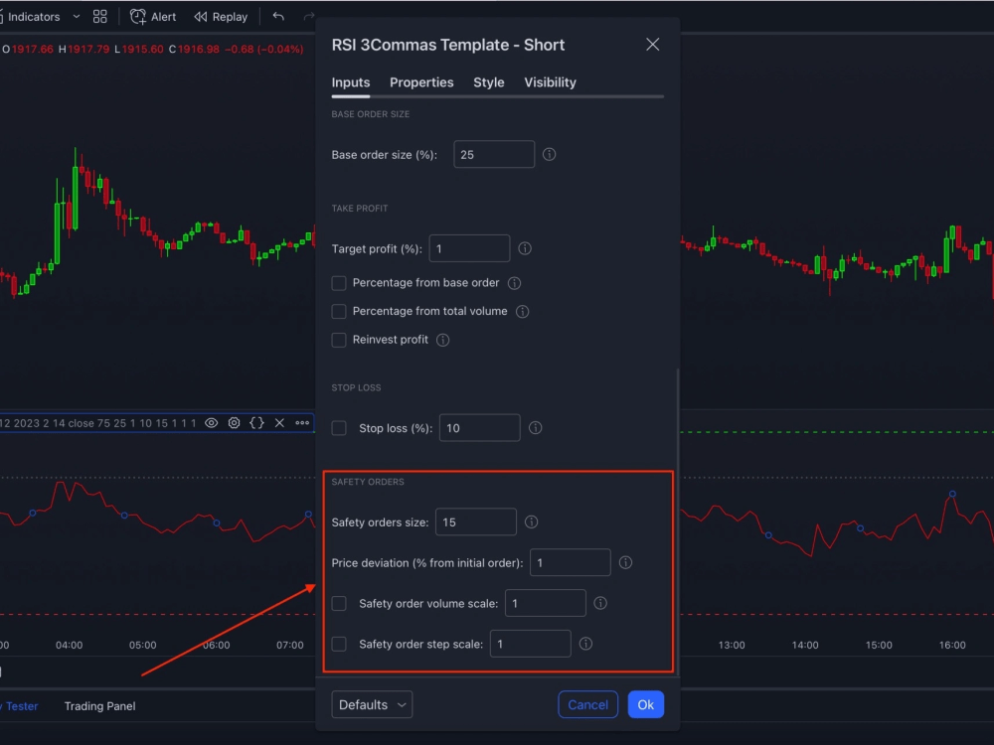994x745 pixels.
Task: Edit the Stop loss percentage field
Action: pos(480,428)
